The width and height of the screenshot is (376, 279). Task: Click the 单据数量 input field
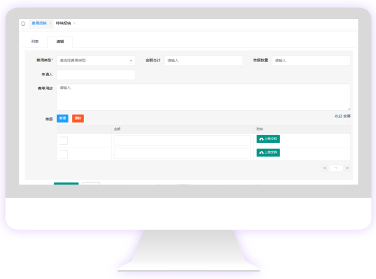311,60
